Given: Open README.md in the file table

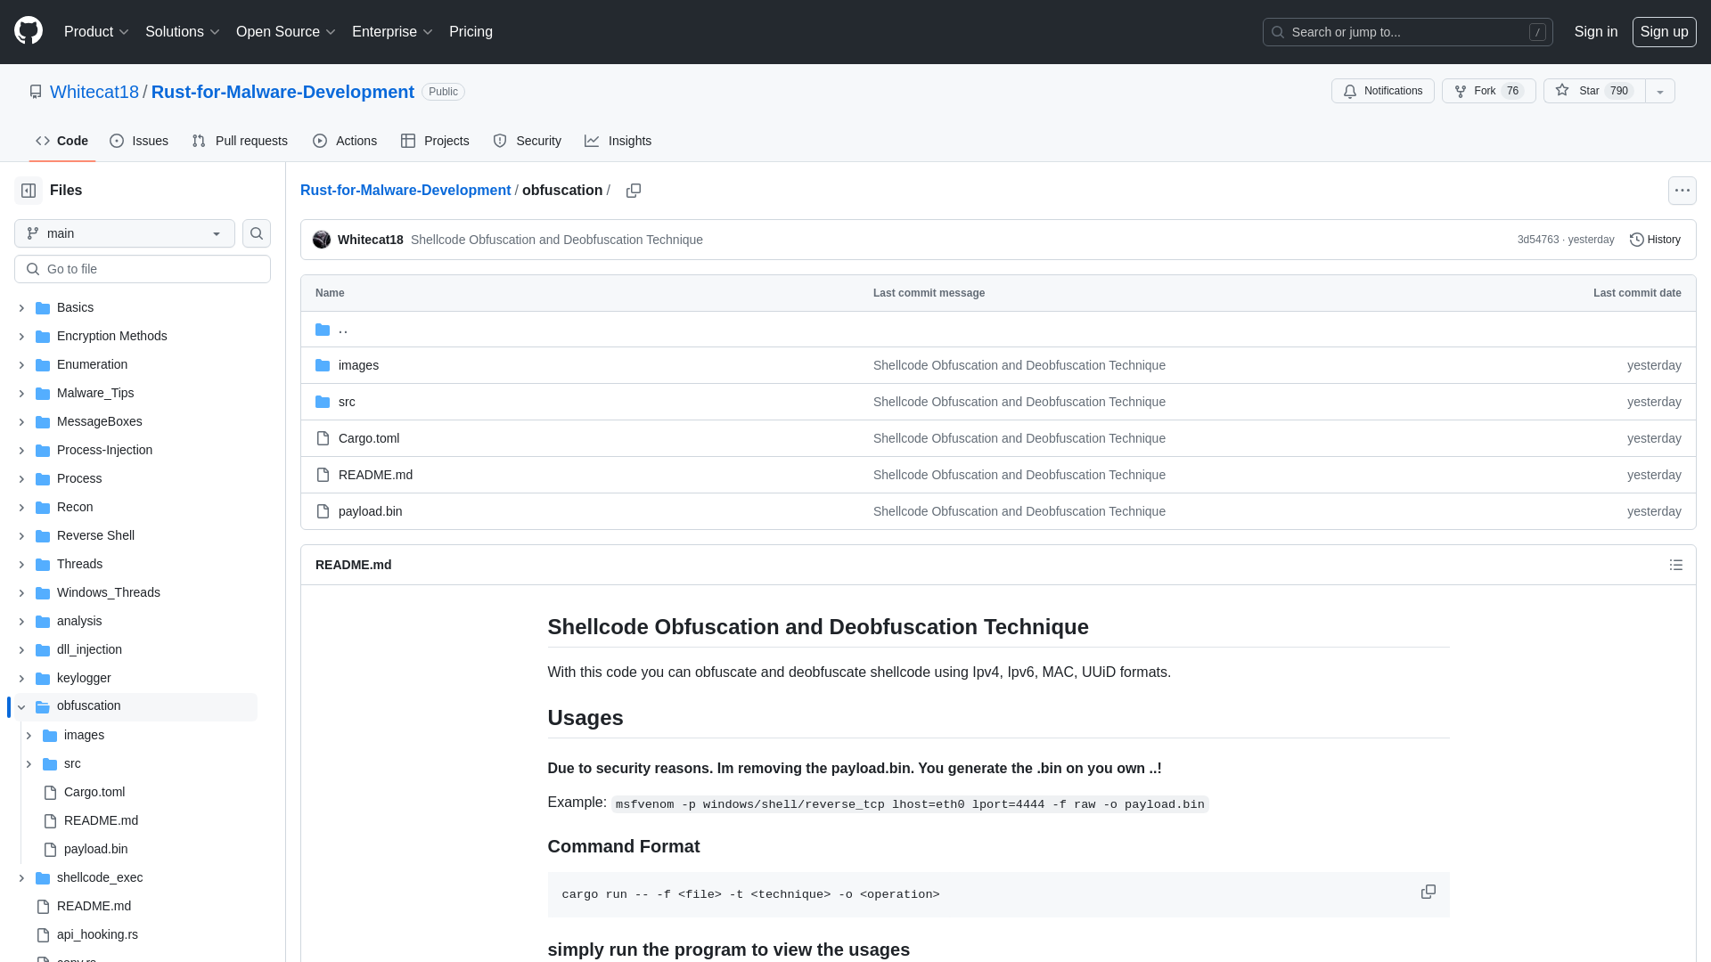Looking at the screenshot, I should pos(375,475).
